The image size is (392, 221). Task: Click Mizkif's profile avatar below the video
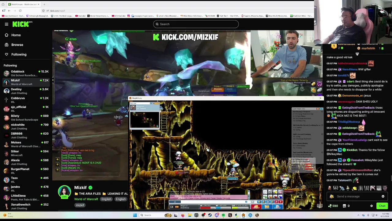(64, 192)
